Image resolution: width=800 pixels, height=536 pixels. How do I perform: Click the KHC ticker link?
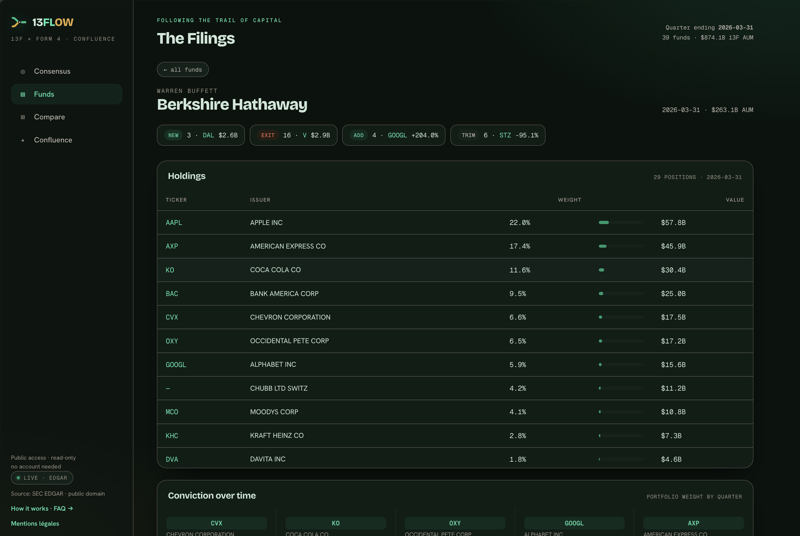tap(172, 436)
